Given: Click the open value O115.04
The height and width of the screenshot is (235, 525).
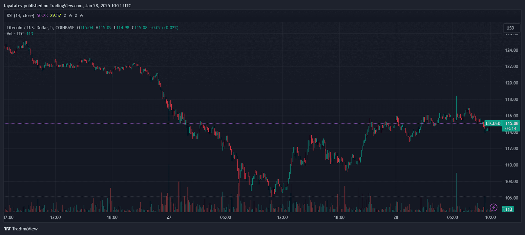Looking at the screenshot, I should pyautogui.click(x=85, y=28).
